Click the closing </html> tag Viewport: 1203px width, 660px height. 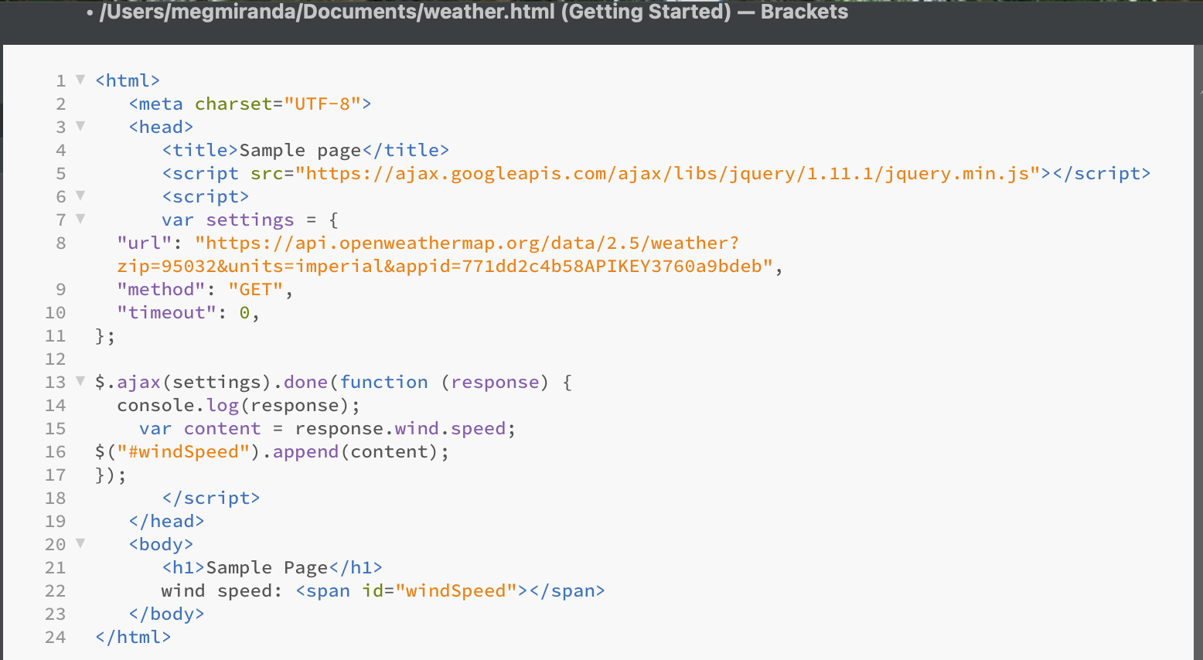pos(133,638)
